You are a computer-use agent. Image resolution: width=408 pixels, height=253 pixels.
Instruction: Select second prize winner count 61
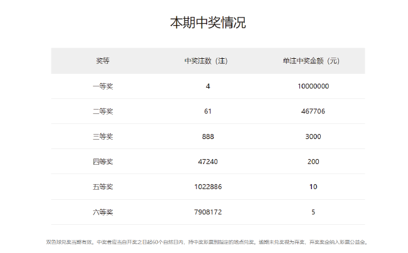click(208, 111)
